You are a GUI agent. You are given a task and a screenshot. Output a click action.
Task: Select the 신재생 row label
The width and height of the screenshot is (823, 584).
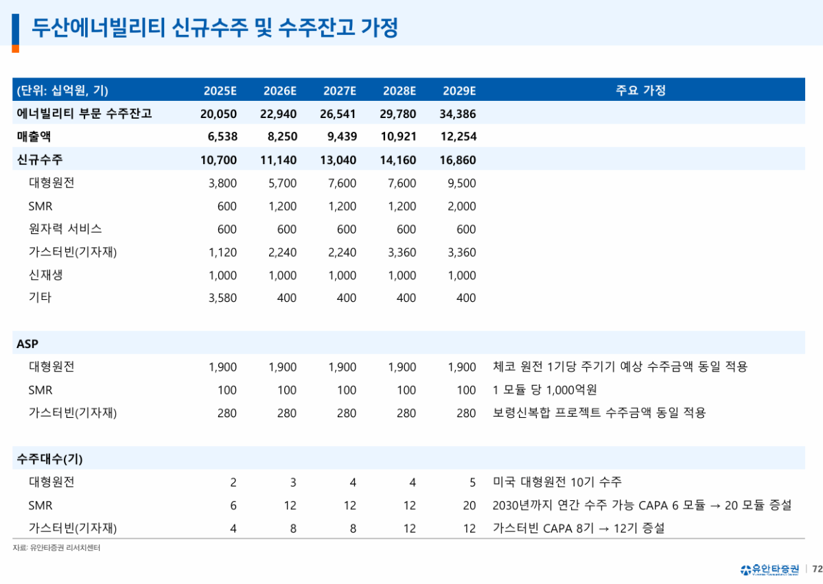click(x=46, y=275)
